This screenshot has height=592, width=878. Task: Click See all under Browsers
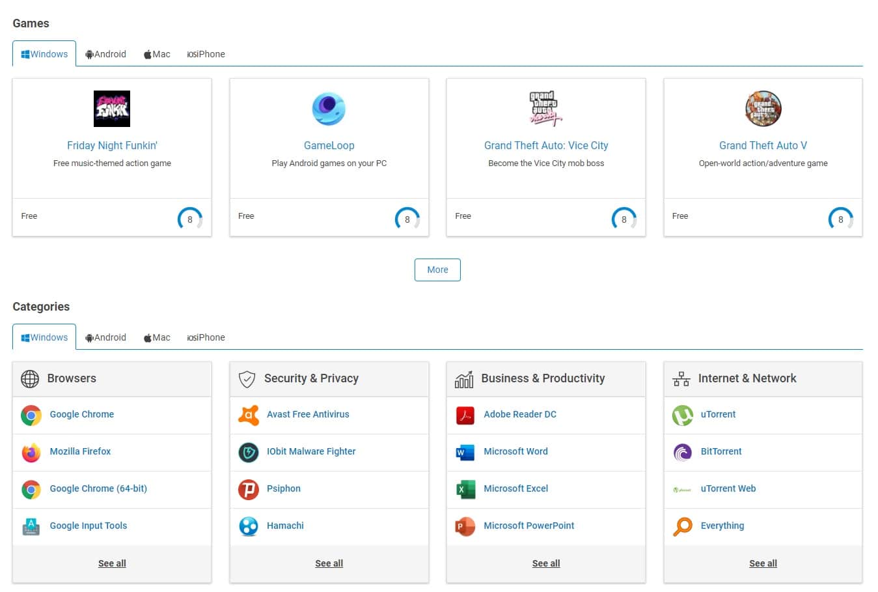(112, 563)
